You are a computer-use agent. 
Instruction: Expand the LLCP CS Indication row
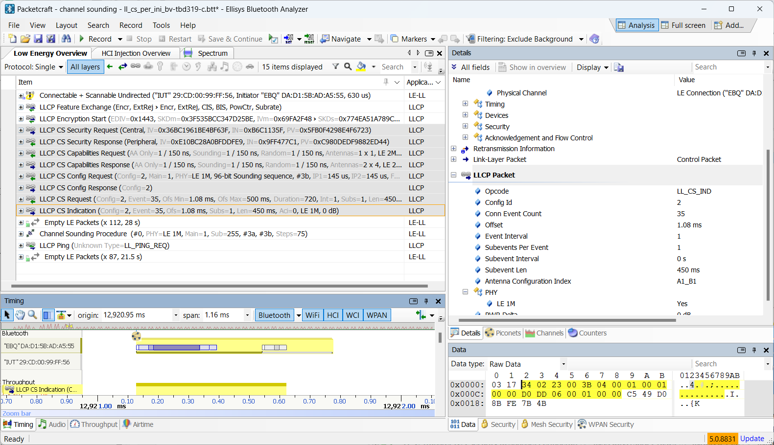[x=21, y=211]
